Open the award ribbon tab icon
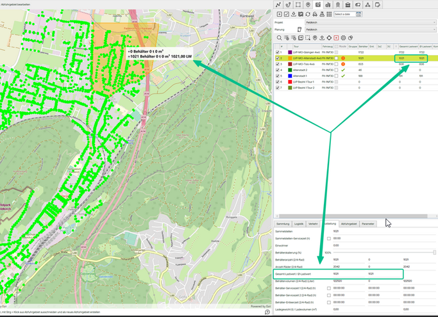 [338, 4]
